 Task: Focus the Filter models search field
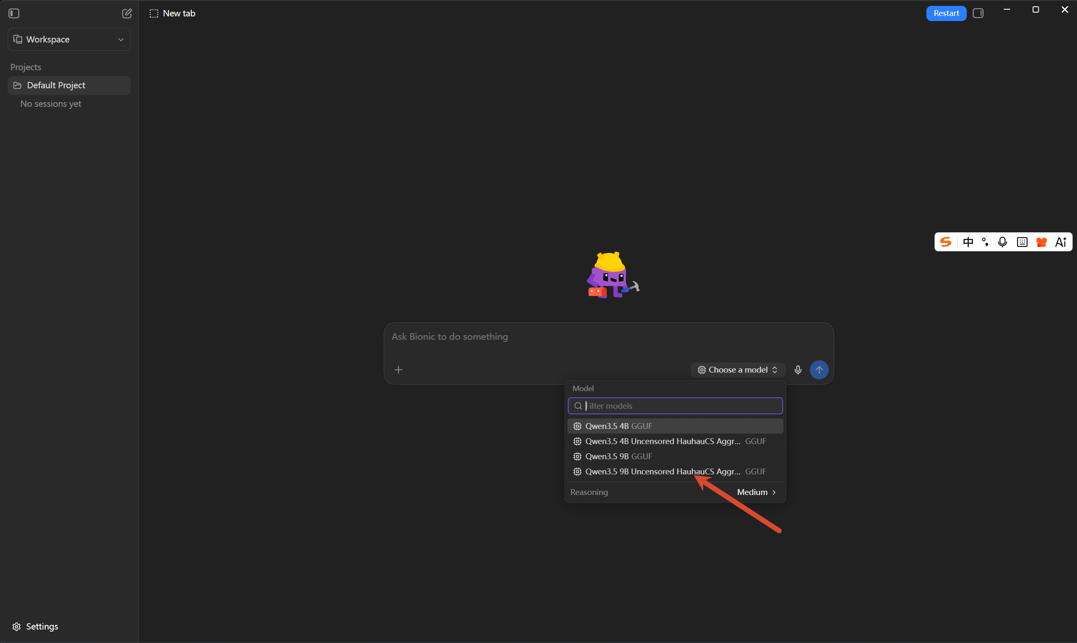(x=675, y=406)
